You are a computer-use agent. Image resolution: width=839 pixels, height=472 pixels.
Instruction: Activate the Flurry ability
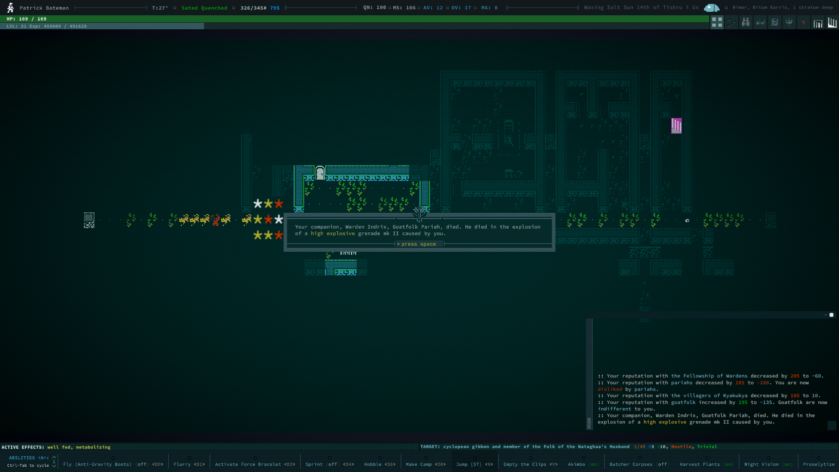click(189, 464)
